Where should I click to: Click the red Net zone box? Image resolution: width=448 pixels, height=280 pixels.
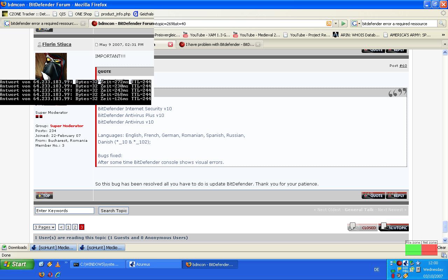coord(429,250)
